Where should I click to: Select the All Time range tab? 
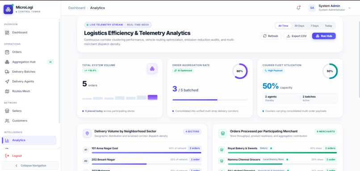click(x=283, y=26)
